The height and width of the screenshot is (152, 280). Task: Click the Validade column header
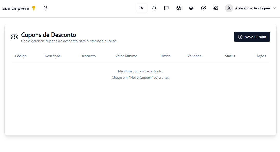(x=194, y=56)
